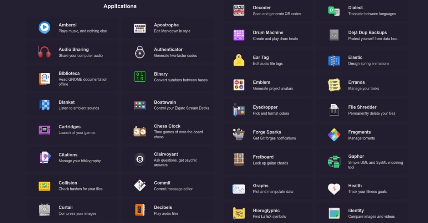The image size is (428, 223).
Task: Open the Biblioteca book icon
Action: click(x=45, y=78)
